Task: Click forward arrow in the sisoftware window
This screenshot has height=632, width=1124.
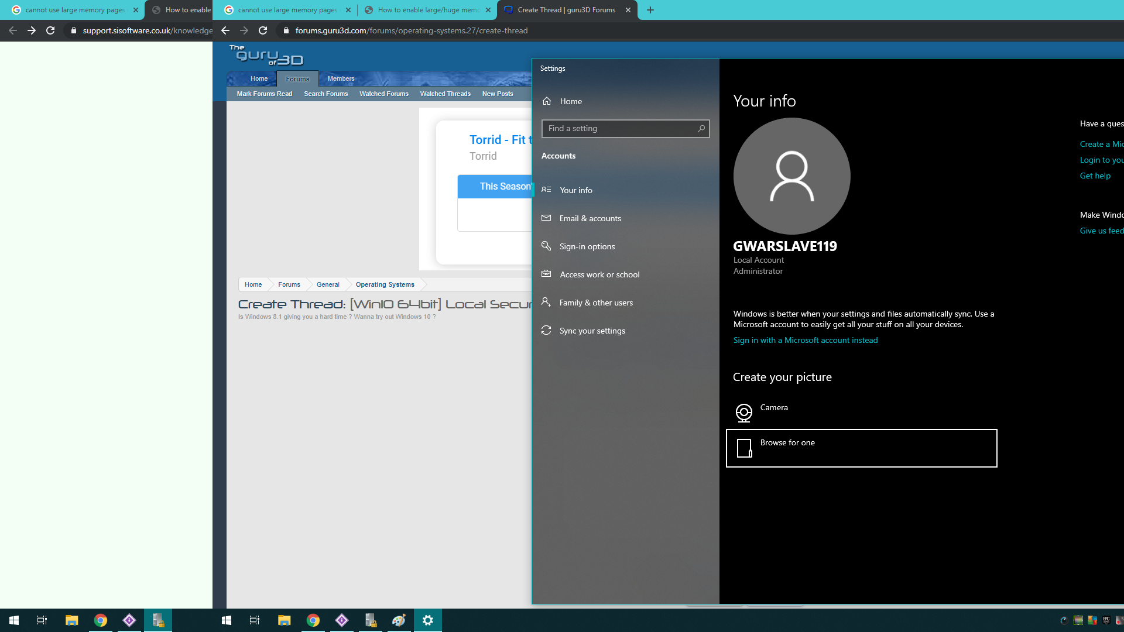Action: (32, 30)
